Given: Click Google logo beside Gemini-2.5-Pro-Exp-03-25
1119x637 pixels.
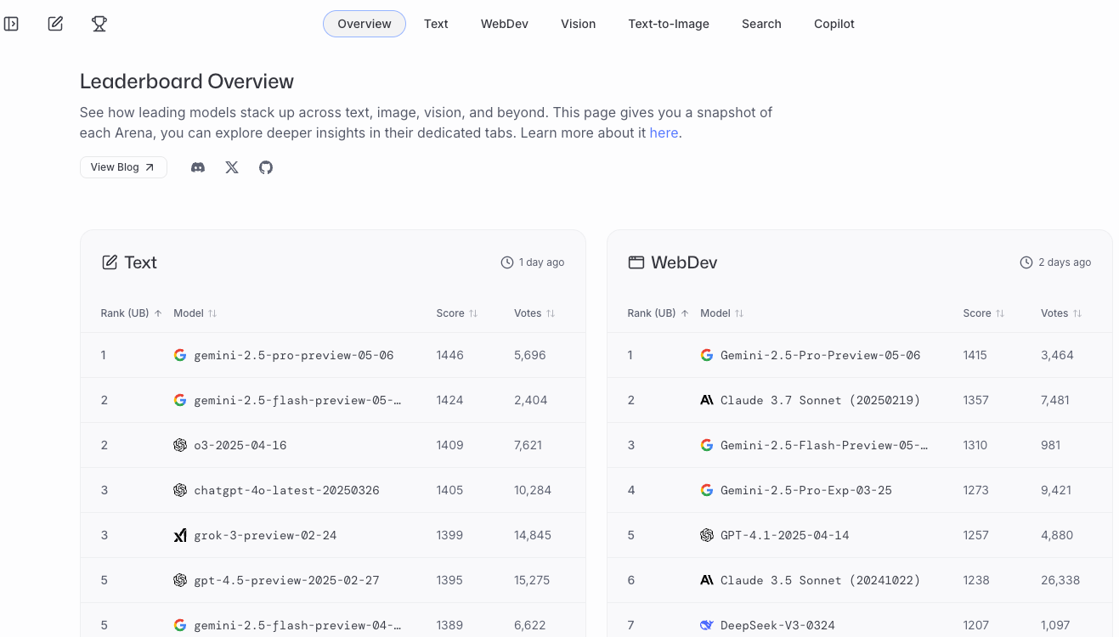Looking at the screenshot, I should 707,490.
